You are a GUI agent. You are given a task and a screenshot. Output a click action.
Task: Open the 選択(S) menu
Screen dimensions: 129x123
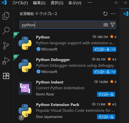click(57, 3)
